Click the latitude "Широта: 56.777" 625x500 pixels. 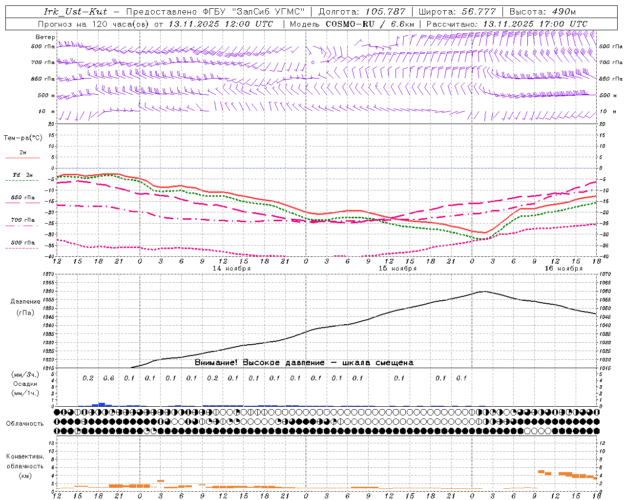[x=457, y=12]
